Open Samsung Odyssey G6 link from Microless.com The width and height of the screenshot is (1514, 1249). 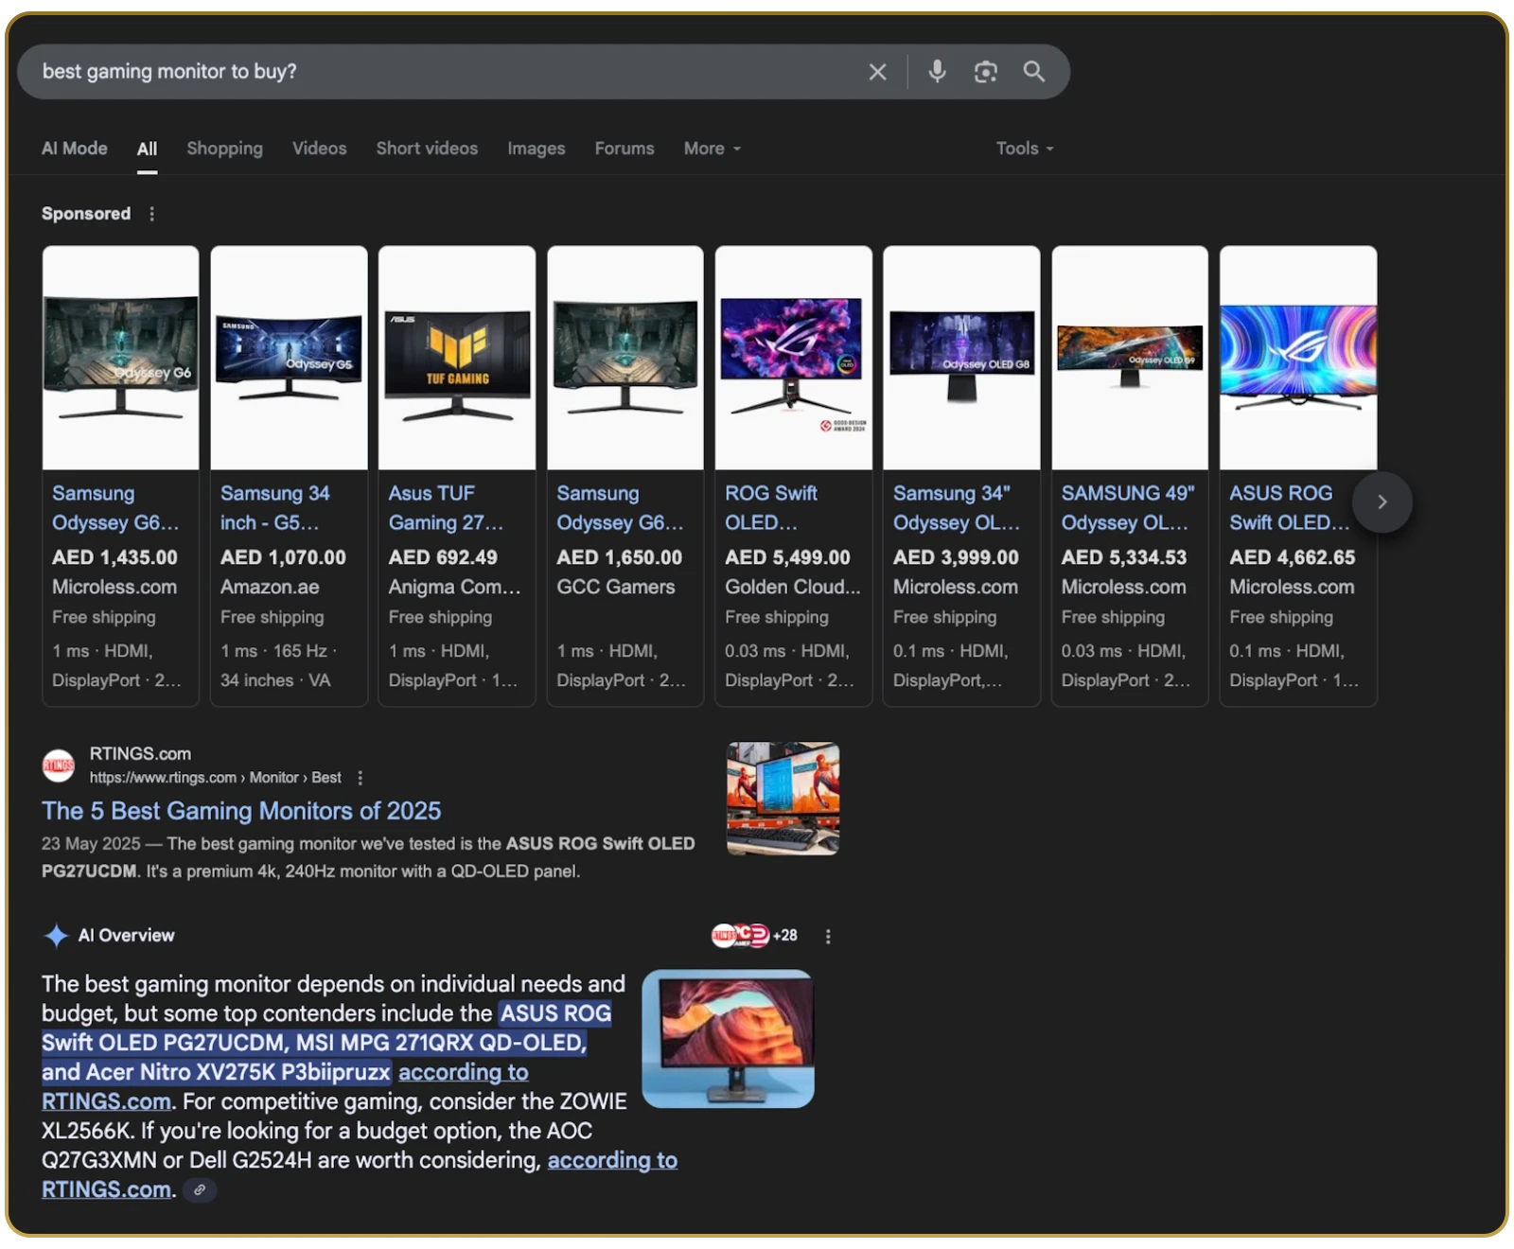(115, 508)
